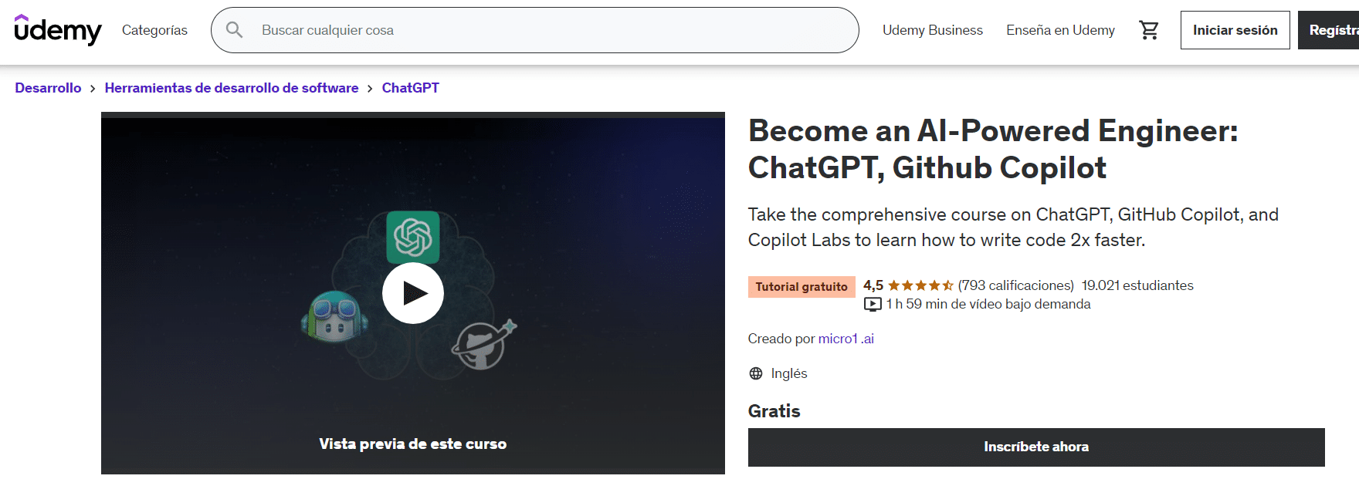Click the Udemy logo

tap(58, 31)
